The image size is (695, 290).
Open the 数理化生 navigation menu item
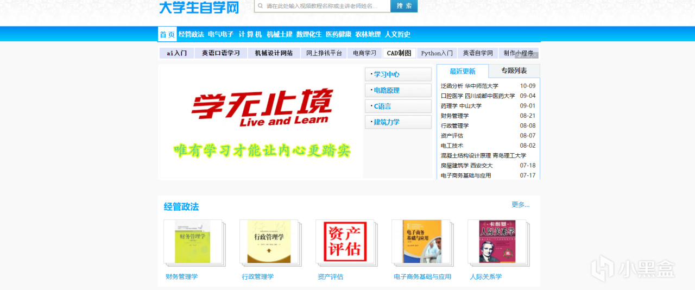point(309,34)
